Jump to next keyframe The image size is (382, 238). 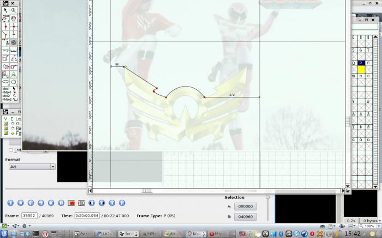pyautogui.click(x=61, y=203)
